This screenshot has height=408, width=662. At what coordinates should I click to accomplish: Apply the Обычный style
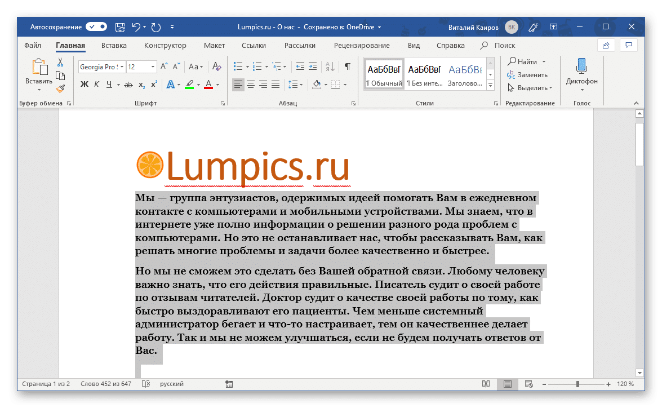point(384,73)
